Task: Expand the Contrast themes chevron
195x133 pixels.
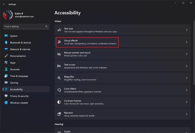Action: pyautogui.click(x=186, y=102)
